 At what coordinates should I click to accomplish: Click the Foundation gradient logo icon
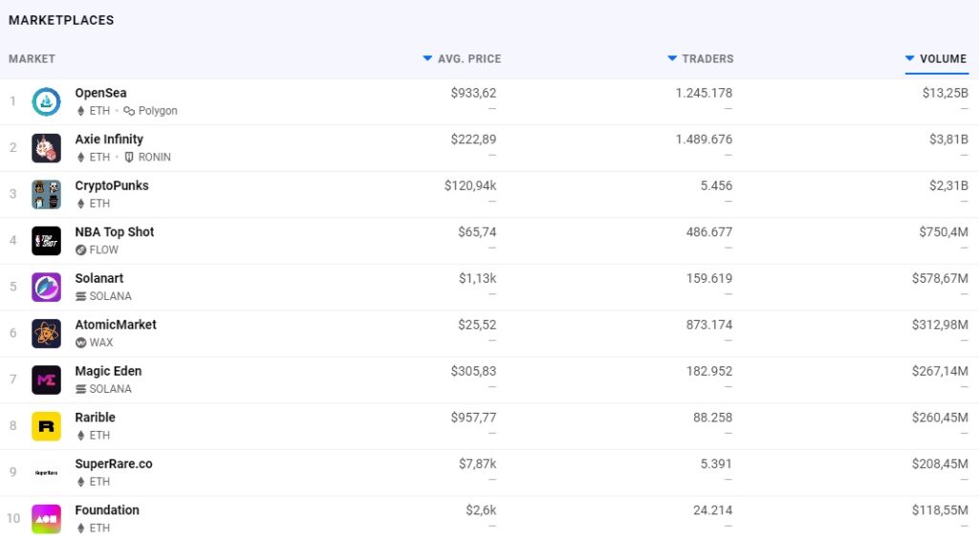[x=46, y=519]
